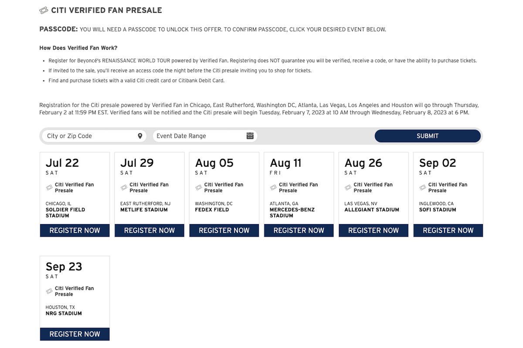
Task: Click the ticket icon on the Jul 29 MetLife card
Action: click(x=123, y=187)
